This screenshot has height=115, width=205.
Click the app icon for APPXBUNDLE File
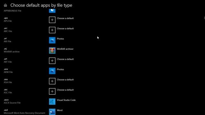(52, 11)
